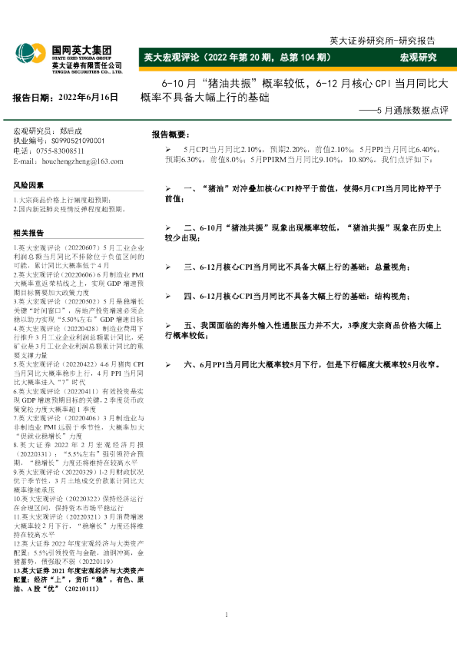Select the 宏观研究 label in green banner
Screen dimensions: 457x647
pyautogui.click(x=419, y=58)
